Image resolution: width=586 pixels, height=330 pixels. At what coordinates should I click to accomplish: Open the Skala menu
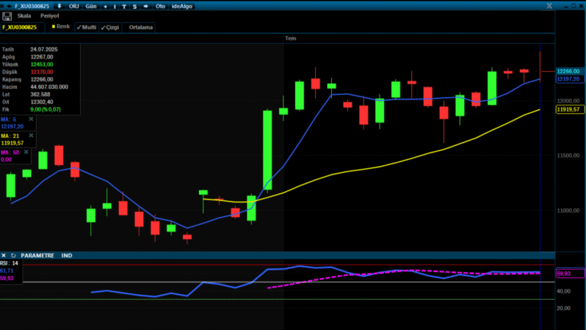[24, 15]
